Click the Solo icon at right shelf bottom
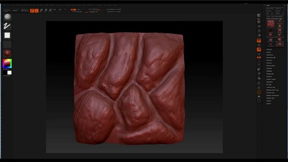This screenshot has height=162, width=288. pos(259,101)
